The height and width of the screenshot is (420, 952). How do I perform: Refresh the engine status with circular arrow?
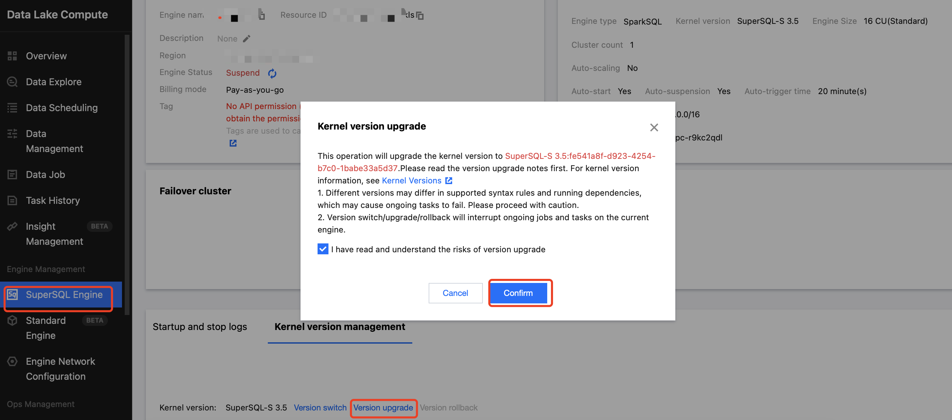click(x=272, y=73)
